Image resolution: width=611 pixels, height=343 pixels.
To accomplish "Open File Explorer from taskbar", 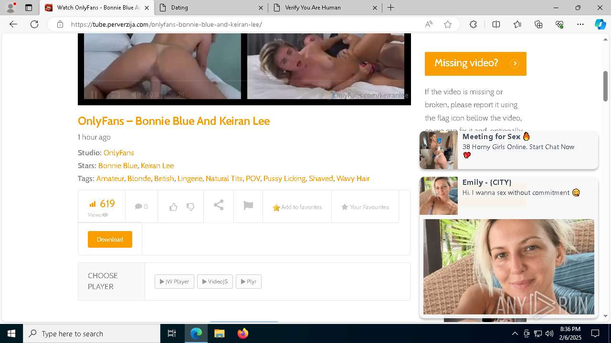I will coord(219,333).
